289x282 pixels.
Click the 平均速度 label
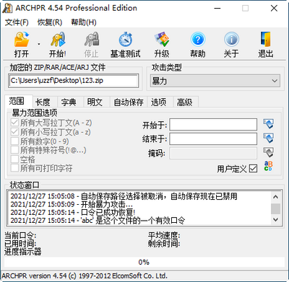click(x=164, y=235)
